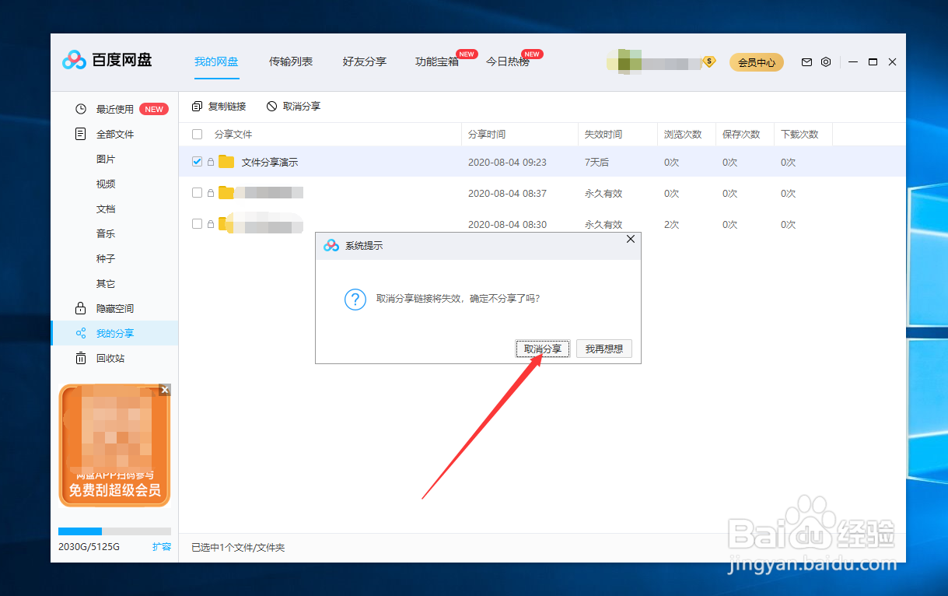Screen dimensions: 948x596
Task: Click 复制链接 label in toolbar
Action: pos(227,106)
